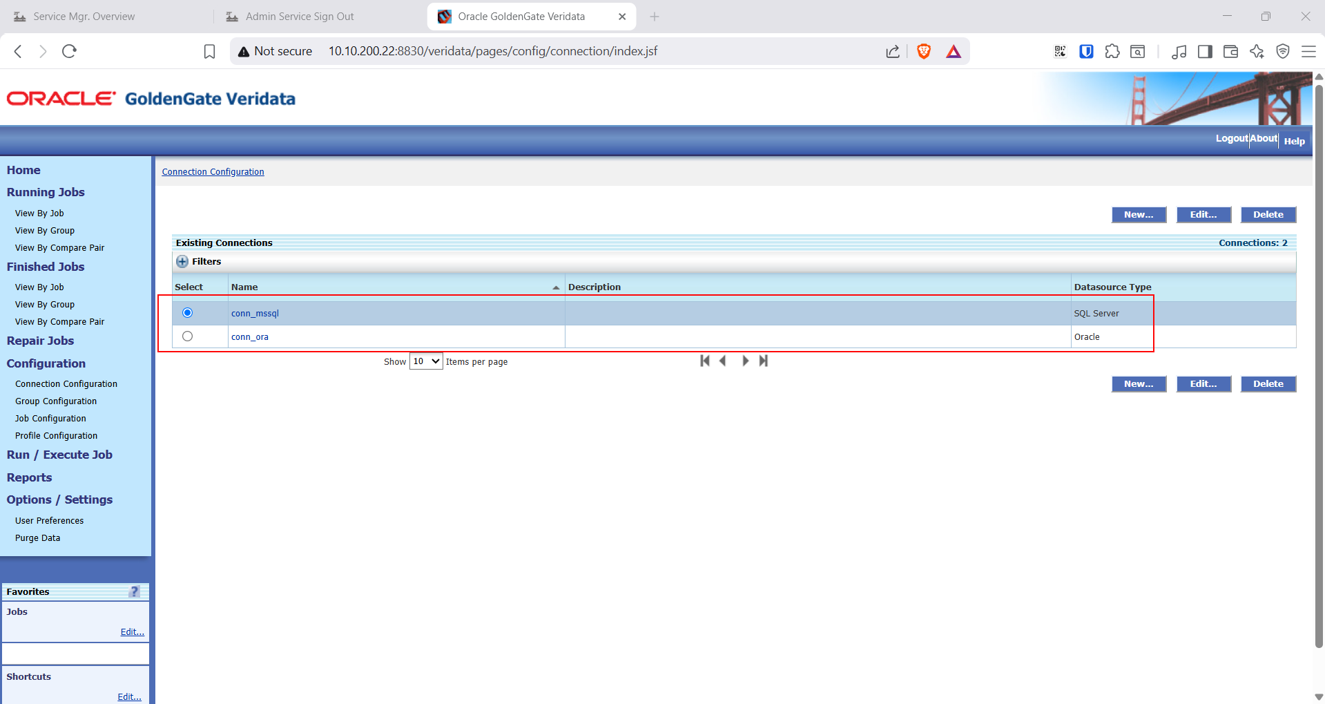
Task: Click the browser forward arrow
Action: coord(43,51)
